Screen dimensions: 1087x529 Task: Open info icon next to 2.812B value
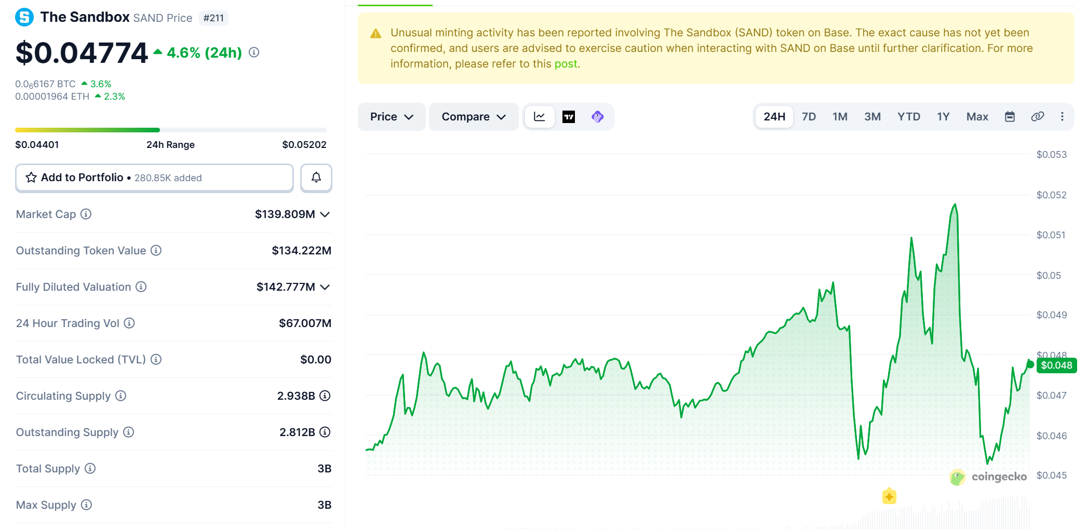pos(325,432)
